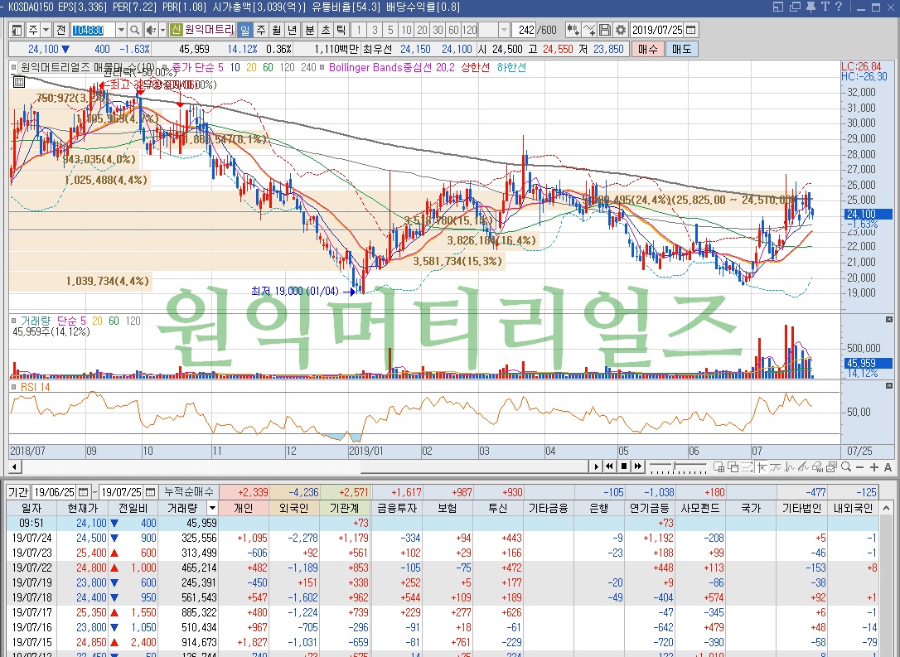Select the 주 weekly period toggle
The width and height of the screenshot is (900, 657).
point(261,30)
